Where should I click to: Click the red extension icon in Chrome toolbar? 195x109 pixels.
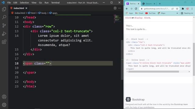(187, 9)
